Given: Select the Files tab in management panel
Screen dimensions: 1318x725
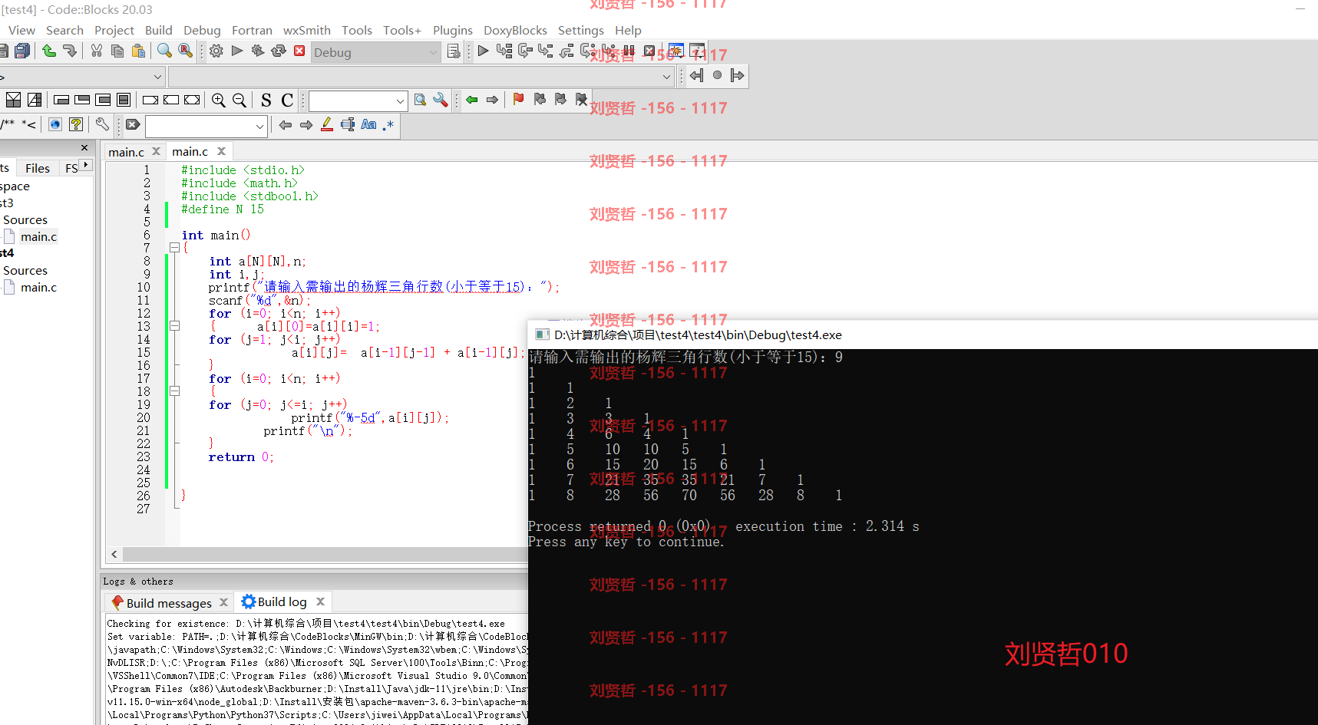Looking at the screenshot, I should click(38, 168).
